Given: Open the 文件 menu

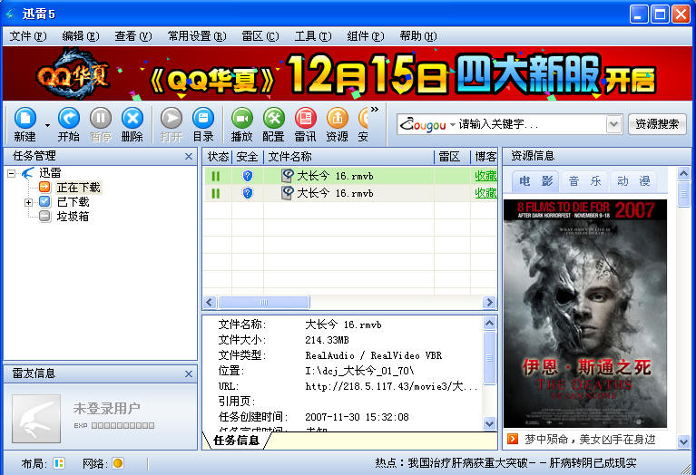Looking at the screenshot, I should pos(28,36).
